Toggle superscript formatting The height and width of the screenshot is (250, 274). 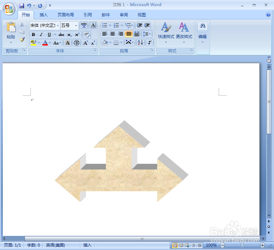77,35
